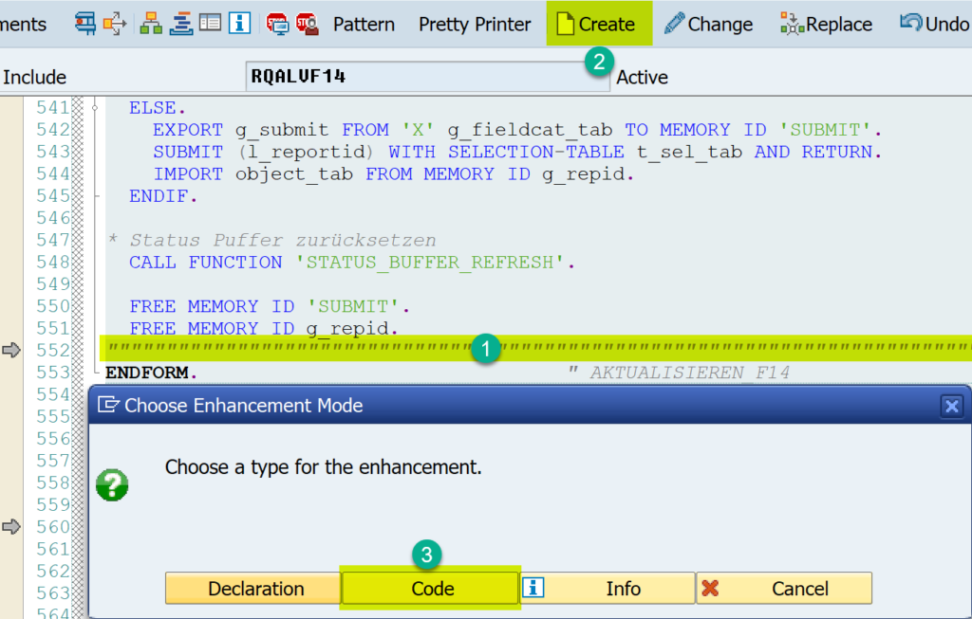Select the Where-Used List icon

(x=86, y=23)
